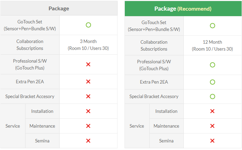Click the Service label in basic Package
Screen dimensions: 242x150
tap(13, 126)
